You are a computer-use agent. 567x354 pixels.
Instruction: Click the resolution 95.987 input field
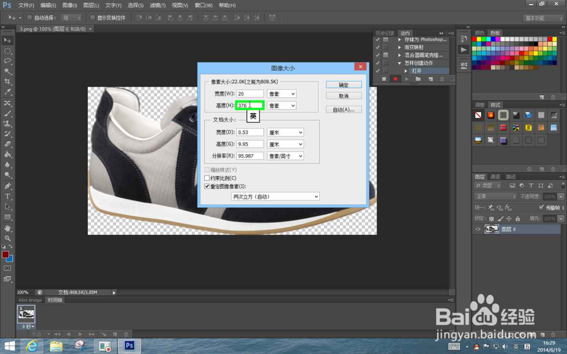coord(250,156)
